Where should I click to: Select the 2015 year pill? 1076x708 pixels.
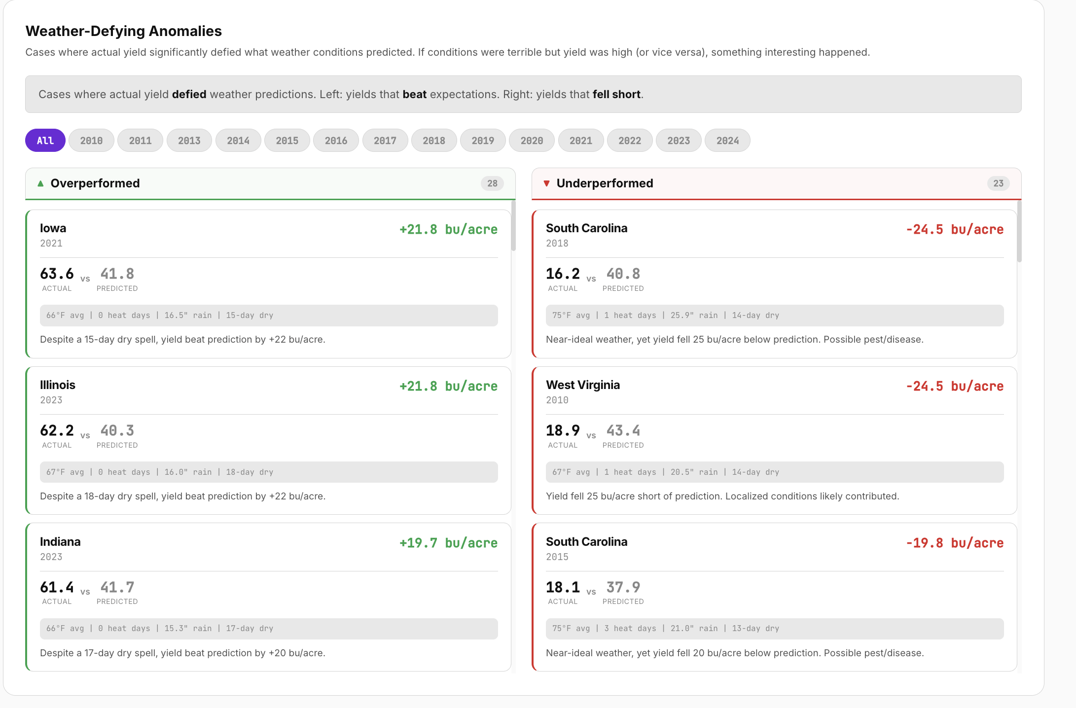287,141
